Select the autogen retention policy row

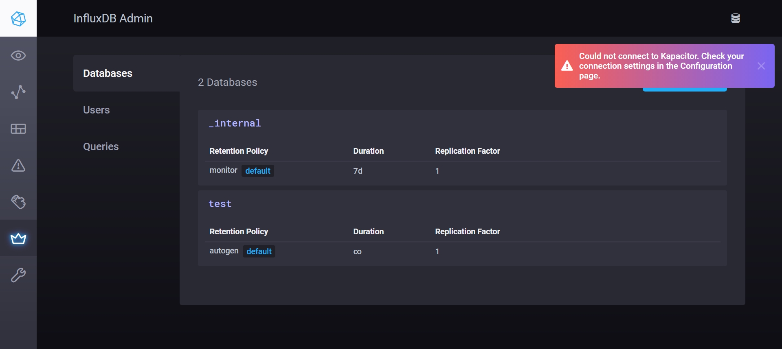pyautogui.click(x=462, y=251)
